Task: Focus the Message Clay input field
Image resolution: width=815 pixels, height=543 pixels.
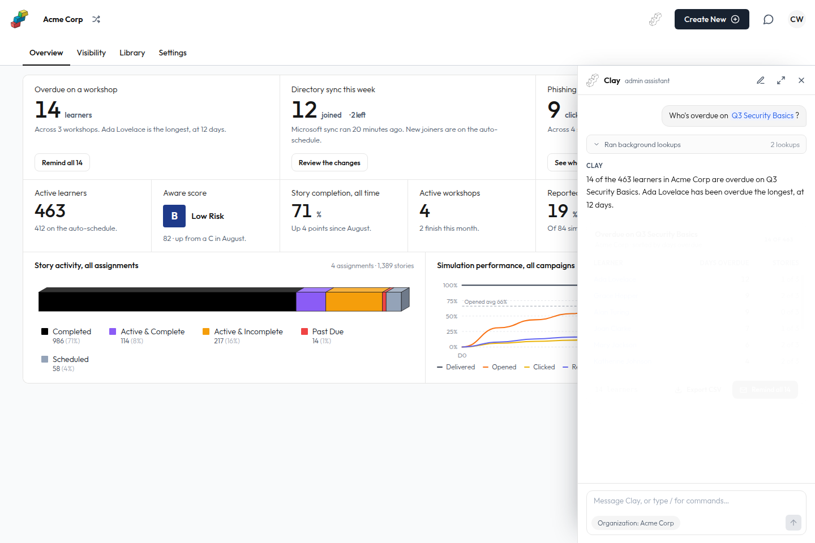Action: point(696,501)
